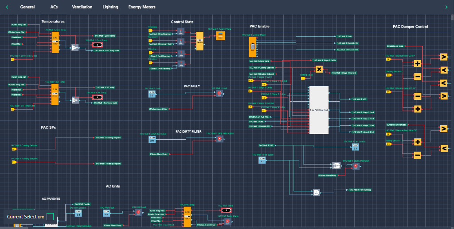
Task: Switch to the Ventilation tab
Action: pyautogui.click(x=82, y=7)
